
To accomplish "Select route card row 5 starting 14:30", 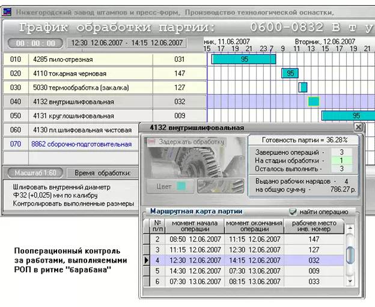I will (x=244, y=271).
